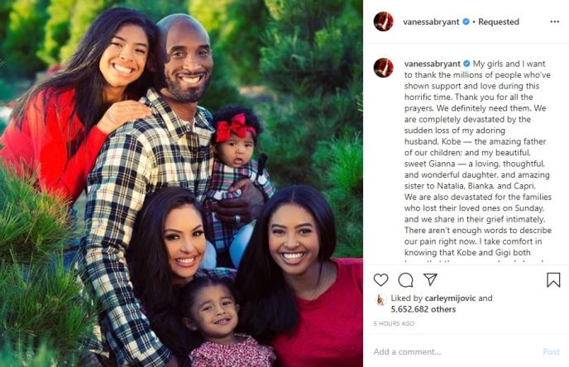569x367 pixels.
Task: Open the vanessabryant username in the header
Action: [x=431, y=21]
